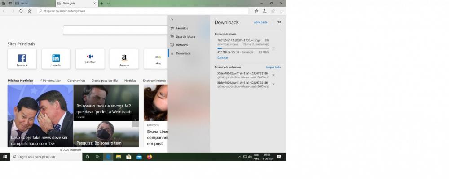Select the Coronavírus news tab

pyautogui.click(x=76, y=81)
